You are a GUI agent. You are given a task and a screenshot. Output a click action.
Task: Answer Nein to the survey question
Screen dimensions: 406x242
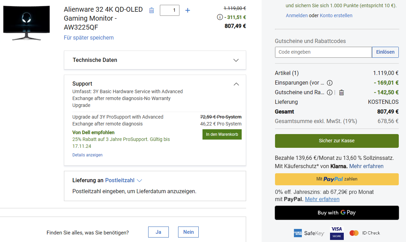coord(188,232)
